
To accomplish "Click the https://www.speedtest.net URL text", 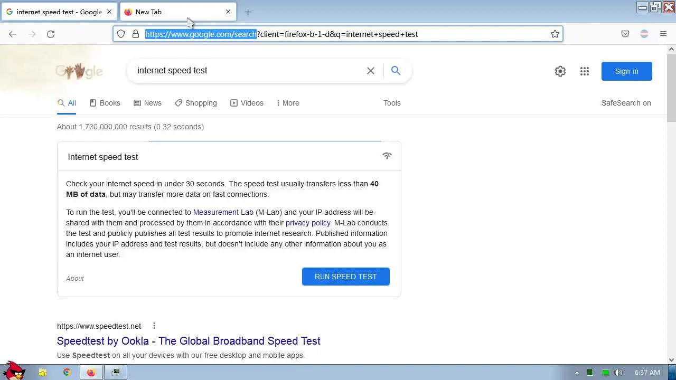I will 99,326.
